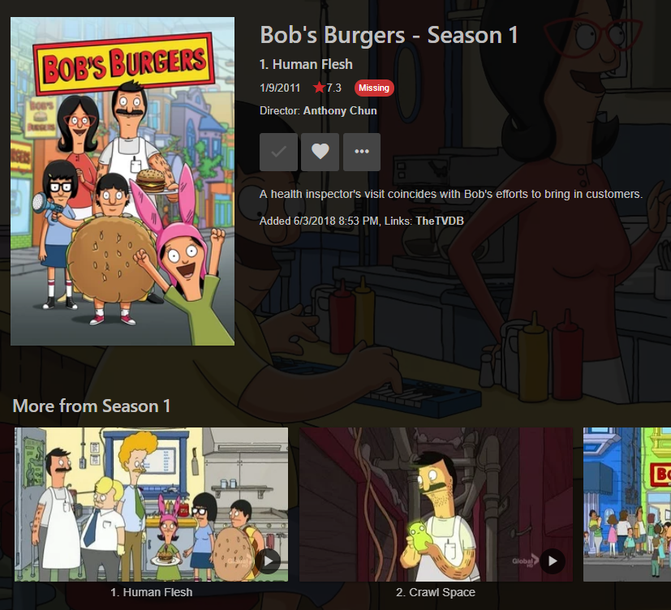
Task: Open the Crawl Space episode thumbnail
Action: coord(436,505)
